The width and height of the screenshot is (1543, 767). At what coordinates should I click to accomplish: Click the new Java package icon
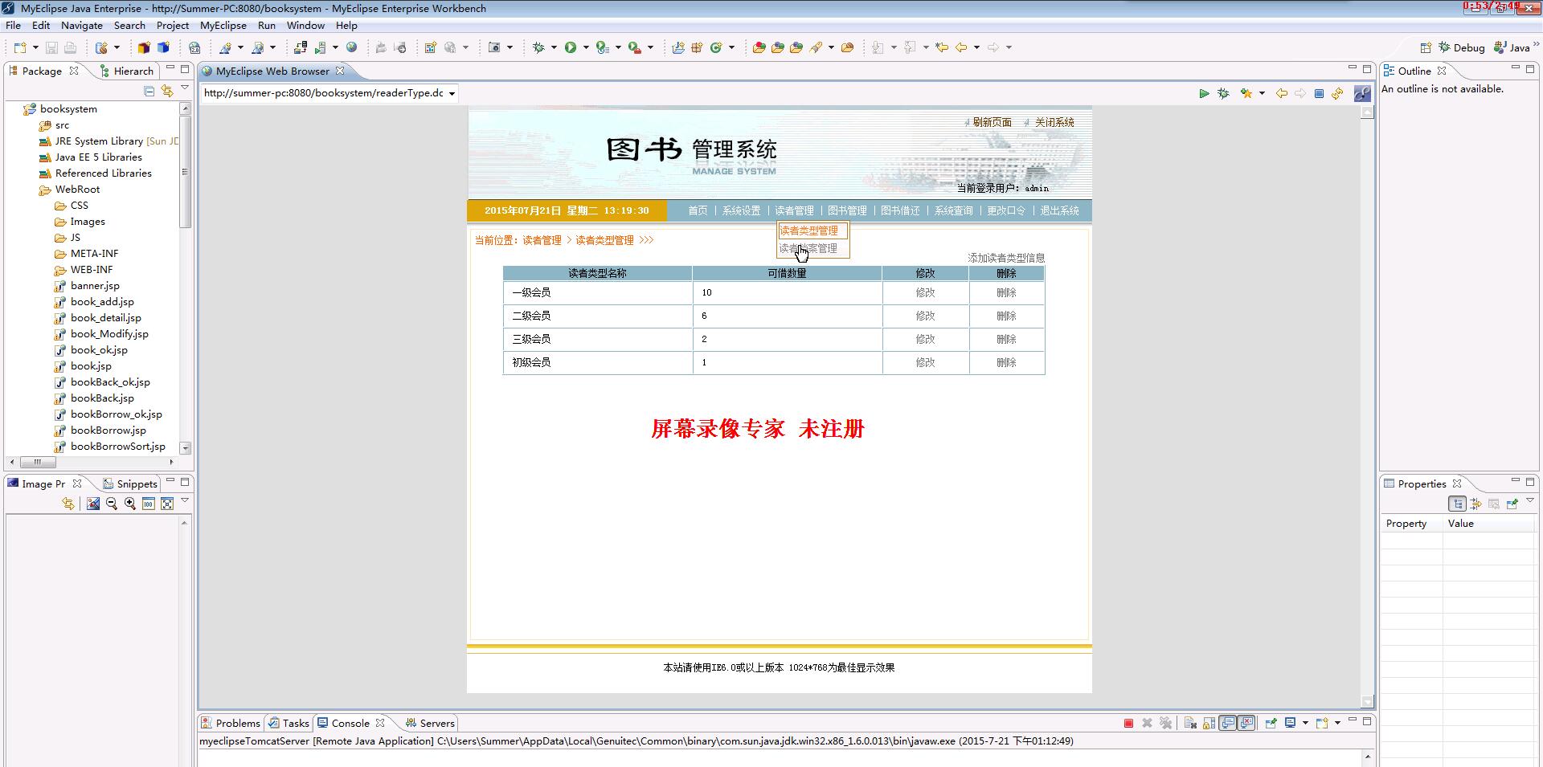697,47
